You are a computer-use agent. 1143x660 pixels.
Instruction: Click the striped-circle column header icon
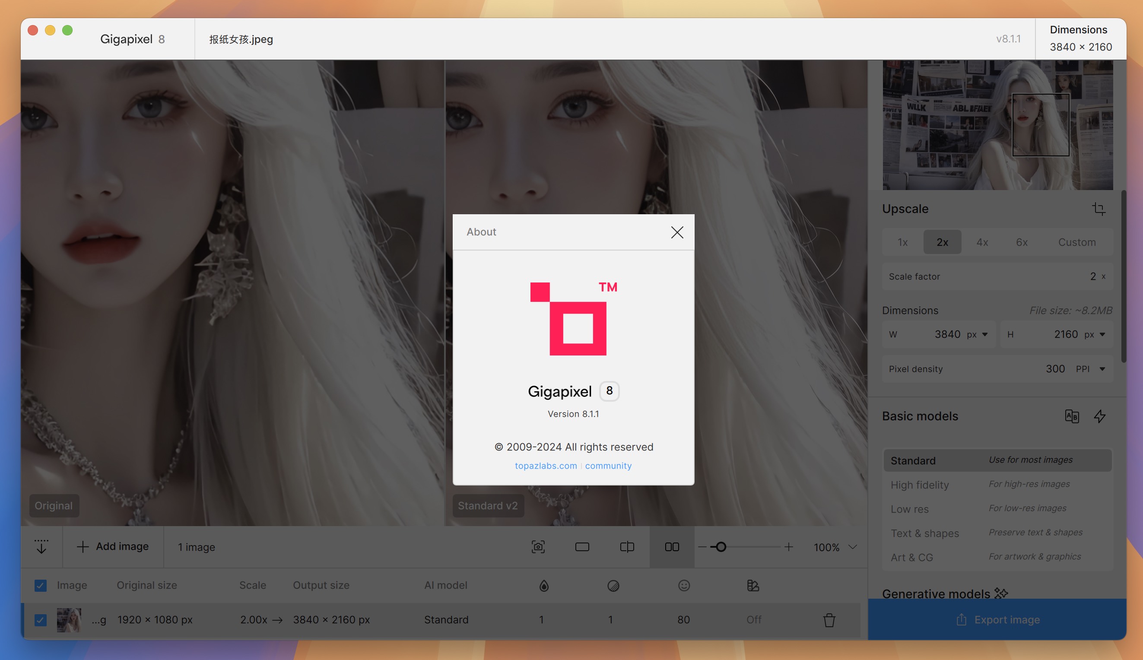pos(613,586)
